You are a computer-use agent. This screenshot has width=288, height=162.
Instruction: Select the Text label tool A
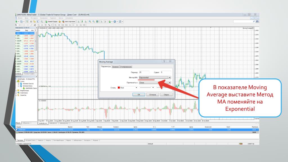click(x=42, y=25)
